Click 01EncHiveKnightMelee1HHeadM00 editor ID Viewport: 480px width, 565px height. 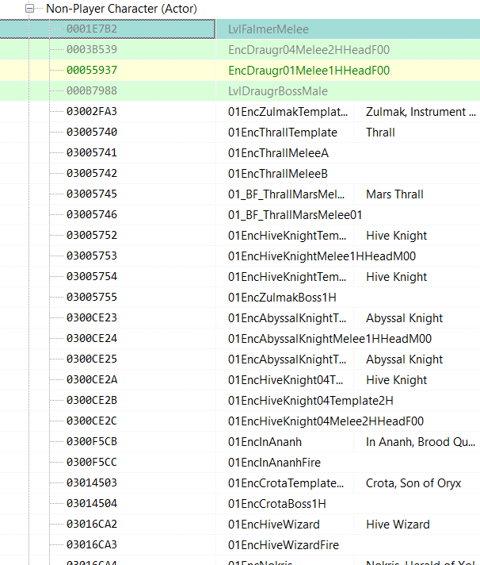(x=322, y=256)
